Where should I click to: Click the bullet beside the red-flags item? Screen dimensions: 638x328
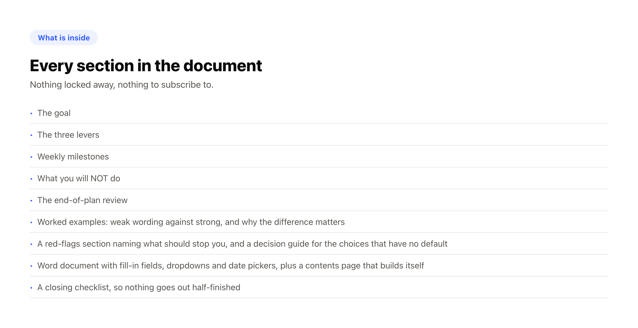point(31,244)
